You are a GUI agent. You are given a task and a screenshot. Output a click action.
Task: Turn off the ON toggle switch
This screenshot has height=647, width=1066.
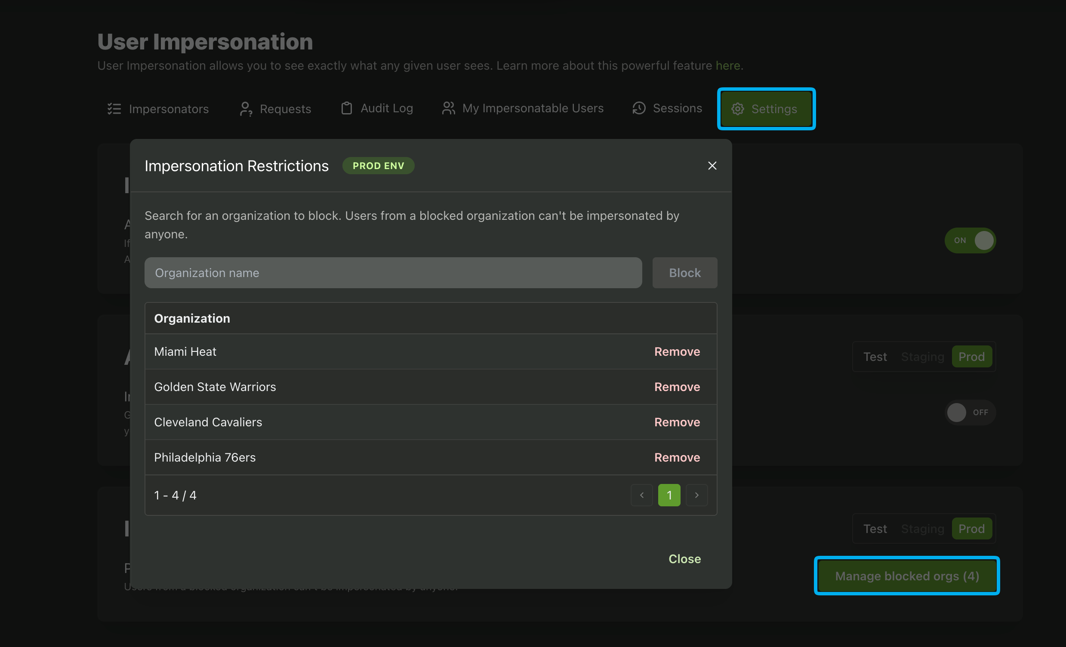coord(970,240)
